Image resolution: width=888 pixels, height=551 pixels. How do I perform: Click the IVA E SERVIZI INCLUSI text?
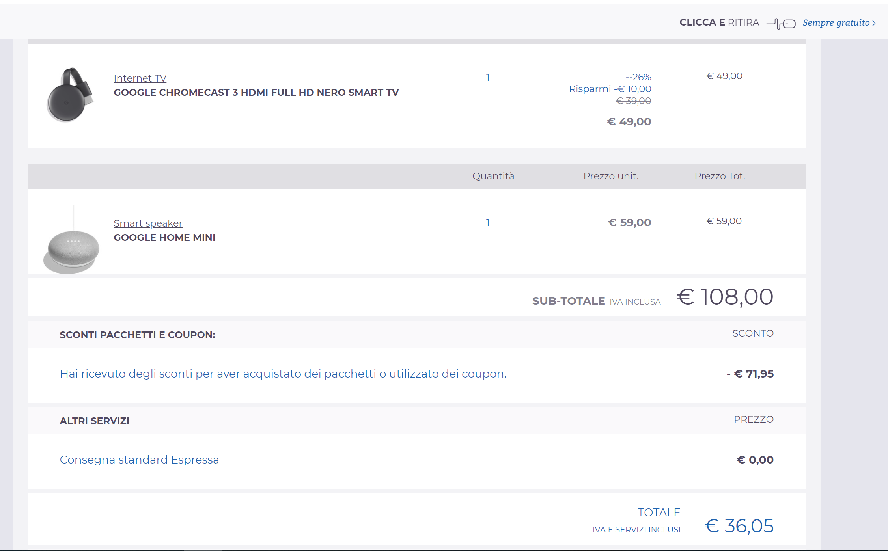(x=636, y=530)
